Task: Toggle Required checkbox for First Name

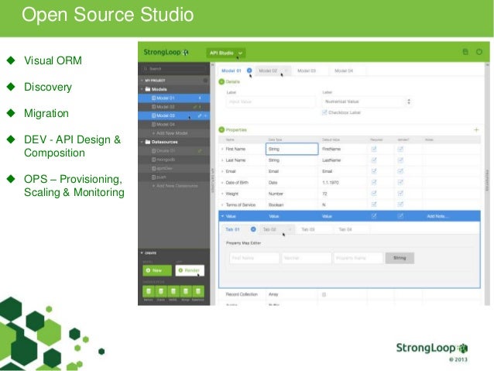Action: pos(374,149)
